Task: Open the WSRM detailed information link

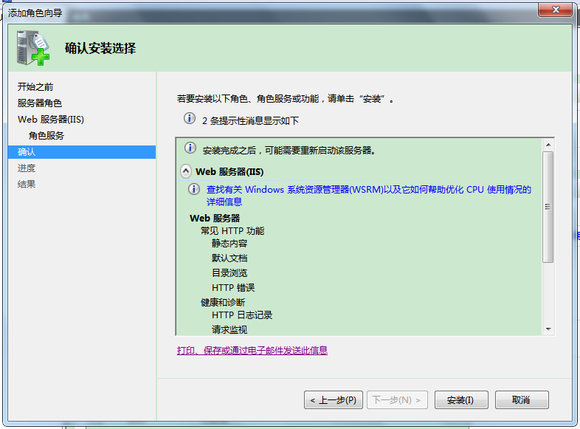Action: (368, 196)
